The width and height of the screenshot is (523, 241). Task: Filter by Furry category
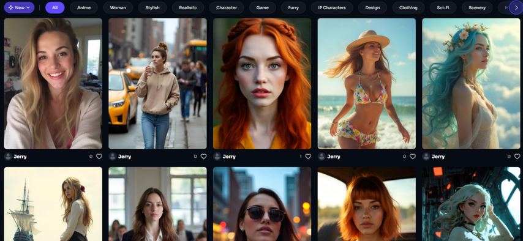pyautogui.click(x=293, y=7)
